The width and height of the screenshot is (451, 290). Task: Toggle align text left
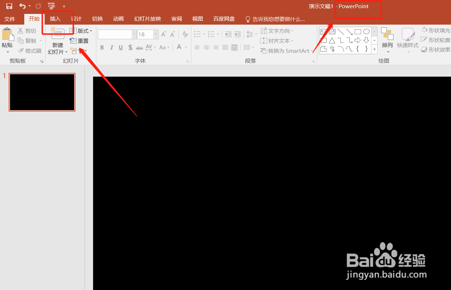[x=197, y=47]
